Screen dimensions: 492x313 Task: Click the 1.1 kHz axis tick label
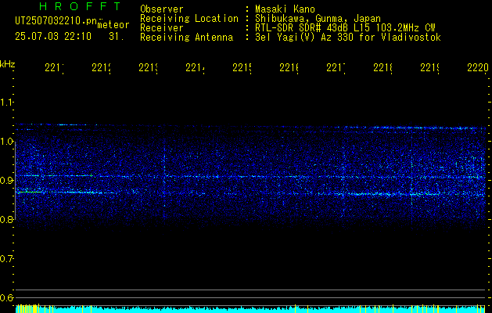point(6,102)
